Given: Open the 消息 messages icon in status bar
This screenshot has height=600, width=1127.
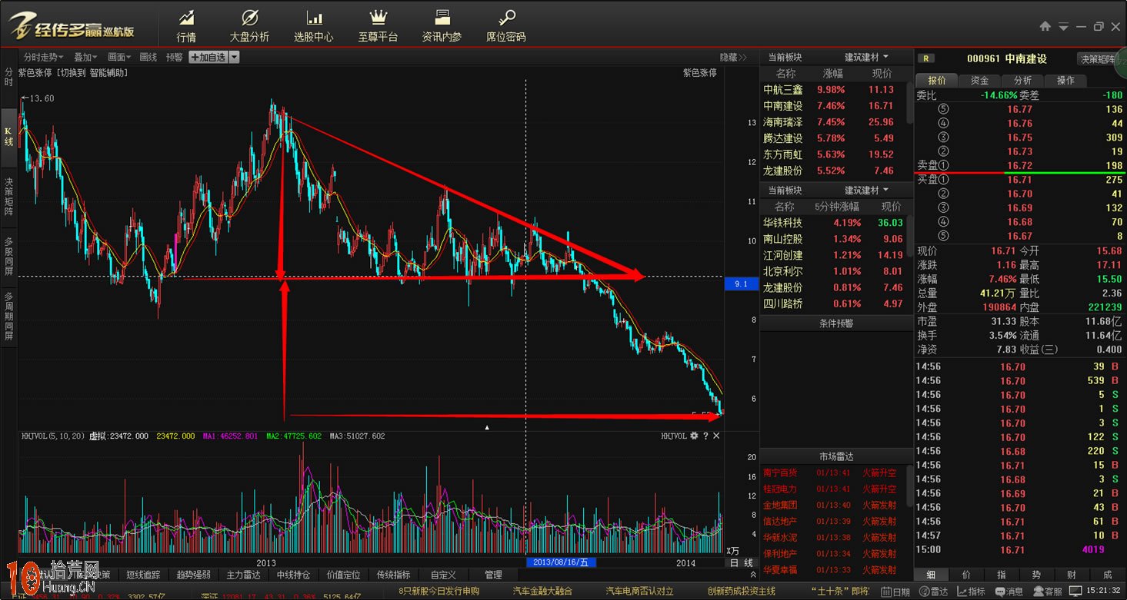Looking at the screenshot, I should [x=1009, y=592].
